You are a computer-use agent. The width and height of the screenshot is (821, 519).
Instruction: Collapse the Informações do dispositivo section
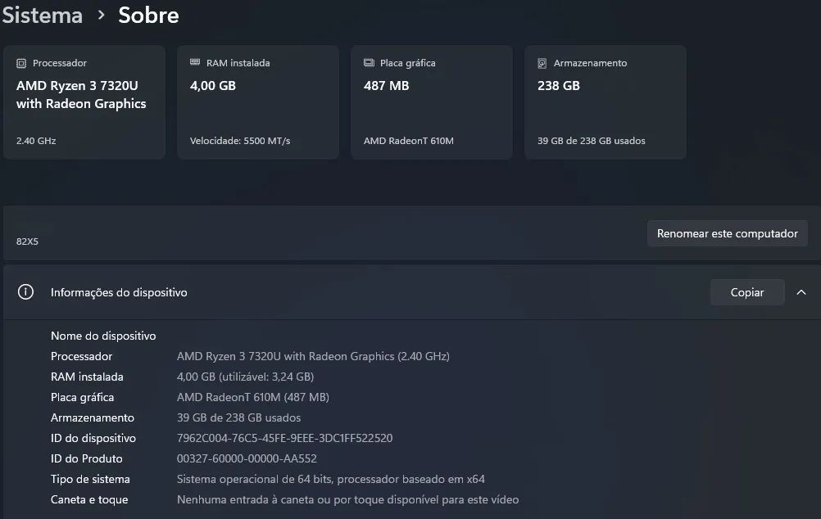(x=801, y=292)
